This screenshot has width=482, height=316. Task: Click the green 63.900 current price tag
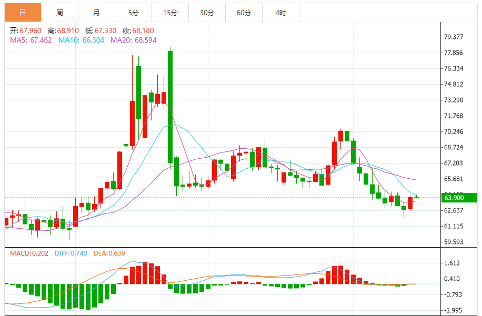pyautogui.click(x=459, y=198)
